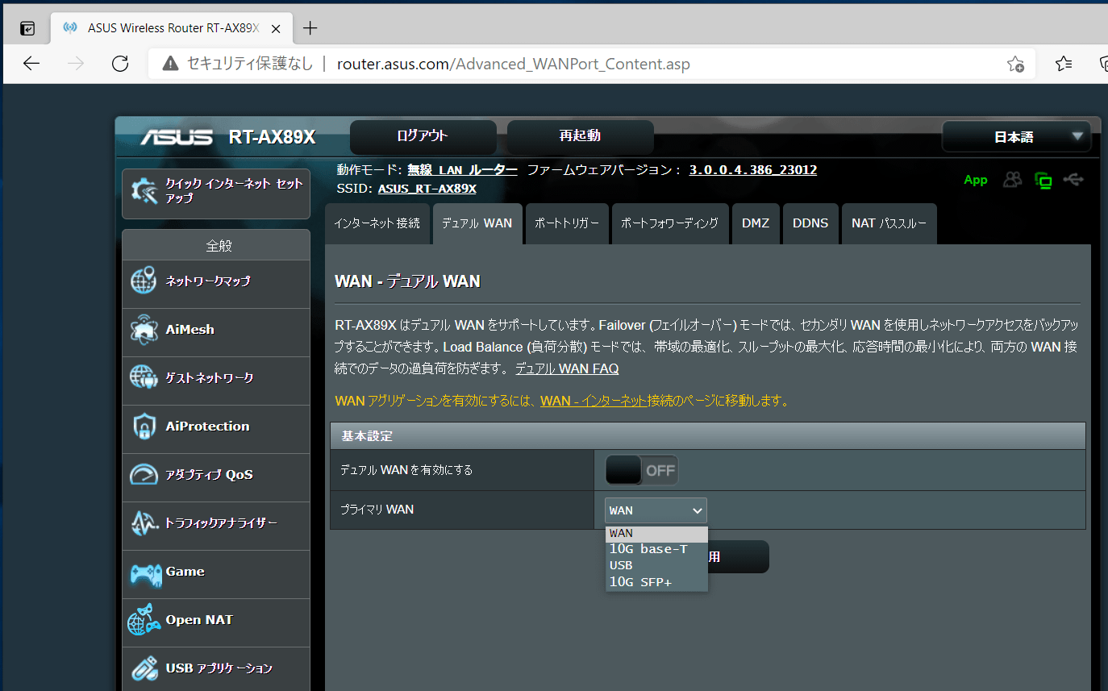The height and width of the screenshot is (691, 1108).
Task: Open the 無線 LAN ルーター operation mode link
Action: click(463, 170)
